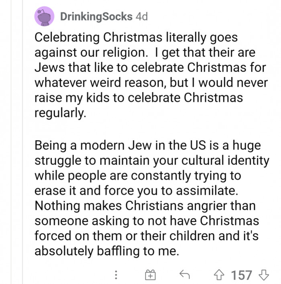Open the comment permalink via 4d timestamp
The height and width of the screenshot is (284, 281).
tap(142, 16)
